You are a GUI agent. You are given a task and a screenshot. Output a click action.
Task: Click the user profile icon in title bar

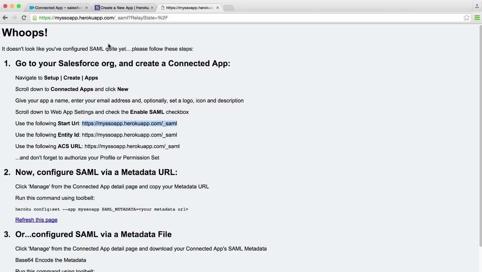[477, 6]
